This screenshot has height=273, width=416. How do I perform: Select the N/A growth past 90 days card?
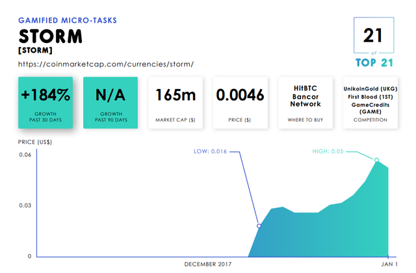tap(110, 103)
